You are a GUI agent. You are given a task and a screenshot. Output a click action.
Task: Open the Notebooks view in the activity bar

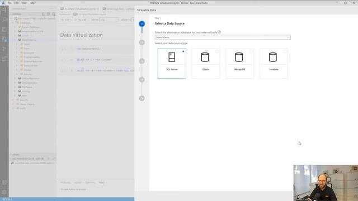[4, 30]
